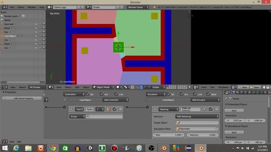Open the info editor type selector icon
Screen dimensions: 271x152
point(5,7)
